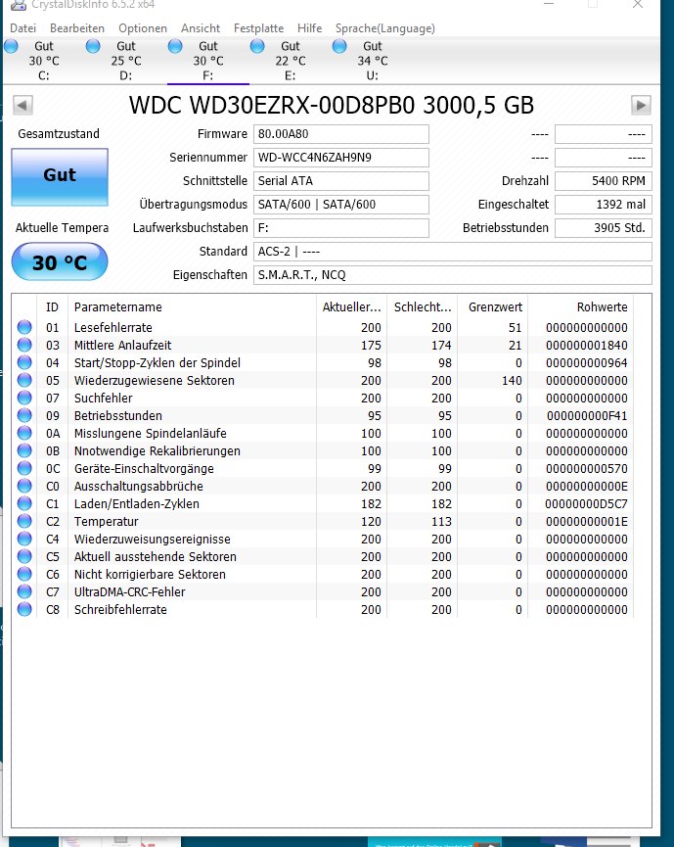This screenshot has width=674, height=847.
Task: Open the Optionen menu
Action: (x=143, y=28)
